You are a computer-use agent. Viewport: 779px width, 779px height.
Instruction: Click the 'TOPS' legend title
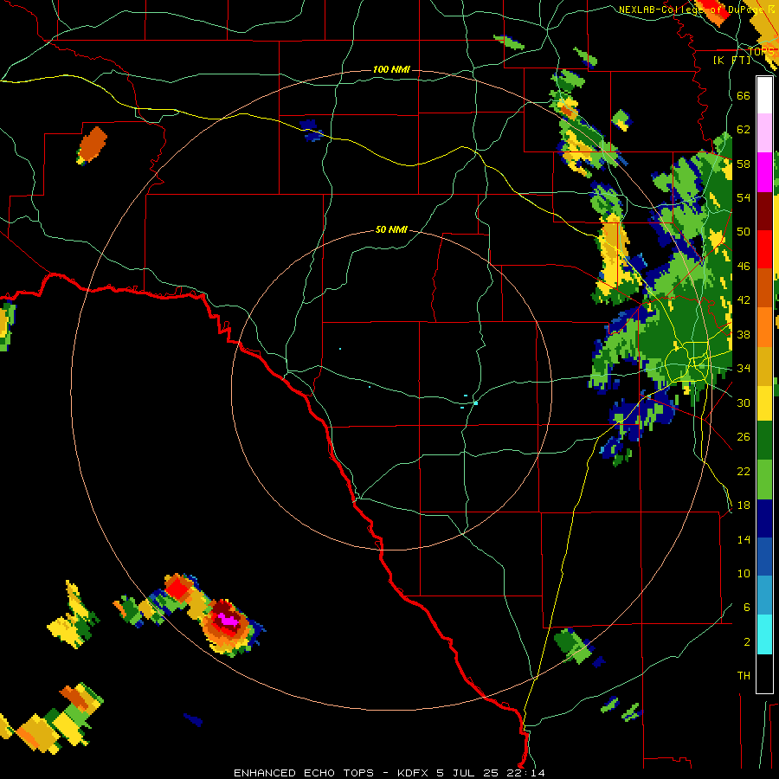coord(761,52)
